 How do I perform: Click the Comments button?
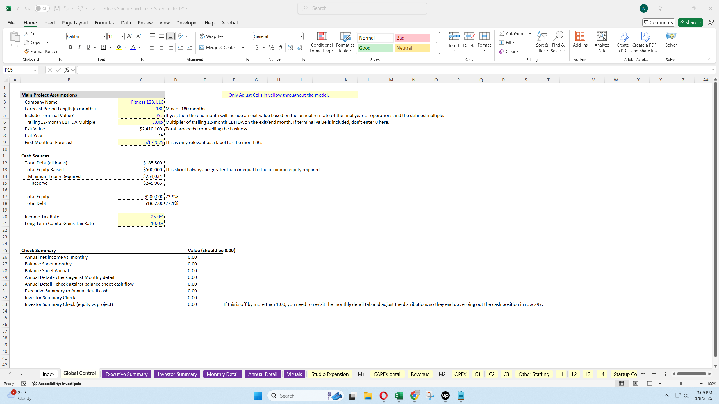659,22
